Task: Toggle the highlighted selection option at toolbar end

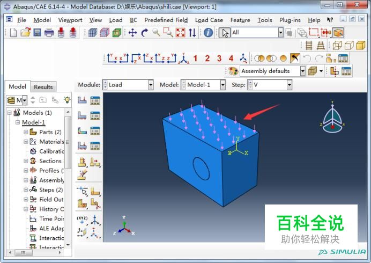Action: [x=338, y=32]
